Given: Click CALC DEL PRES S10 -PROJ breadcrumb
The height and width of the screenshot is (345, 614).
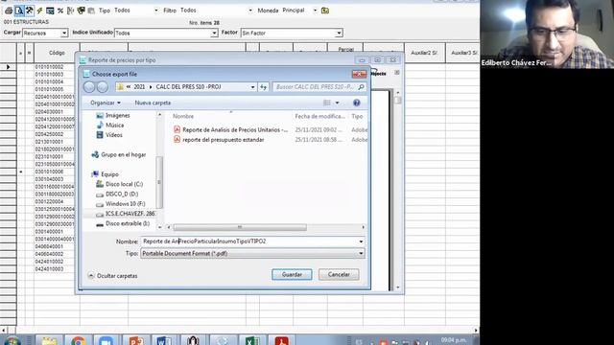Looking at the screenshot, I should point(188,87).
